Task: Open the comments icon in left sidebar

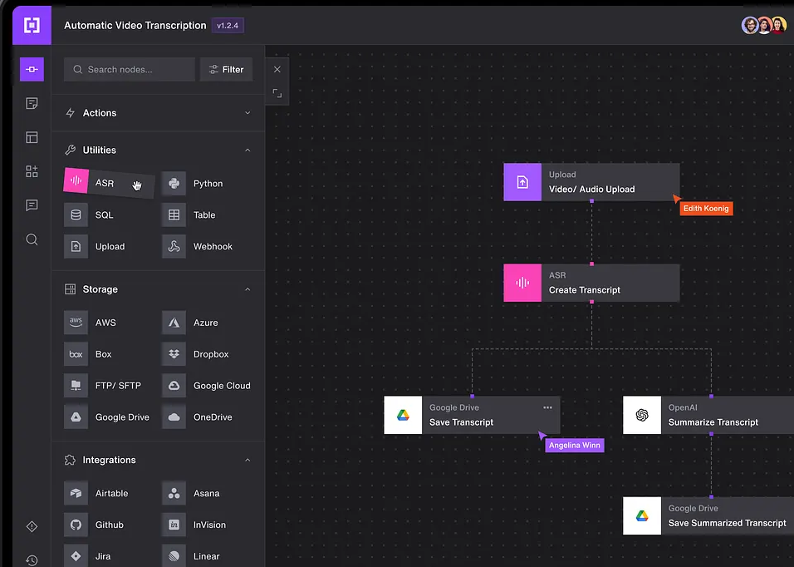Action: tap(32, 205)
